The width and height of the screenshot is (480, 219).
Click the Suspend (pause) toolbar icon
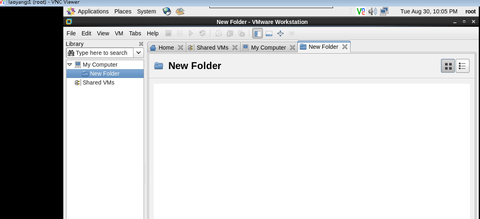point(180,33)
